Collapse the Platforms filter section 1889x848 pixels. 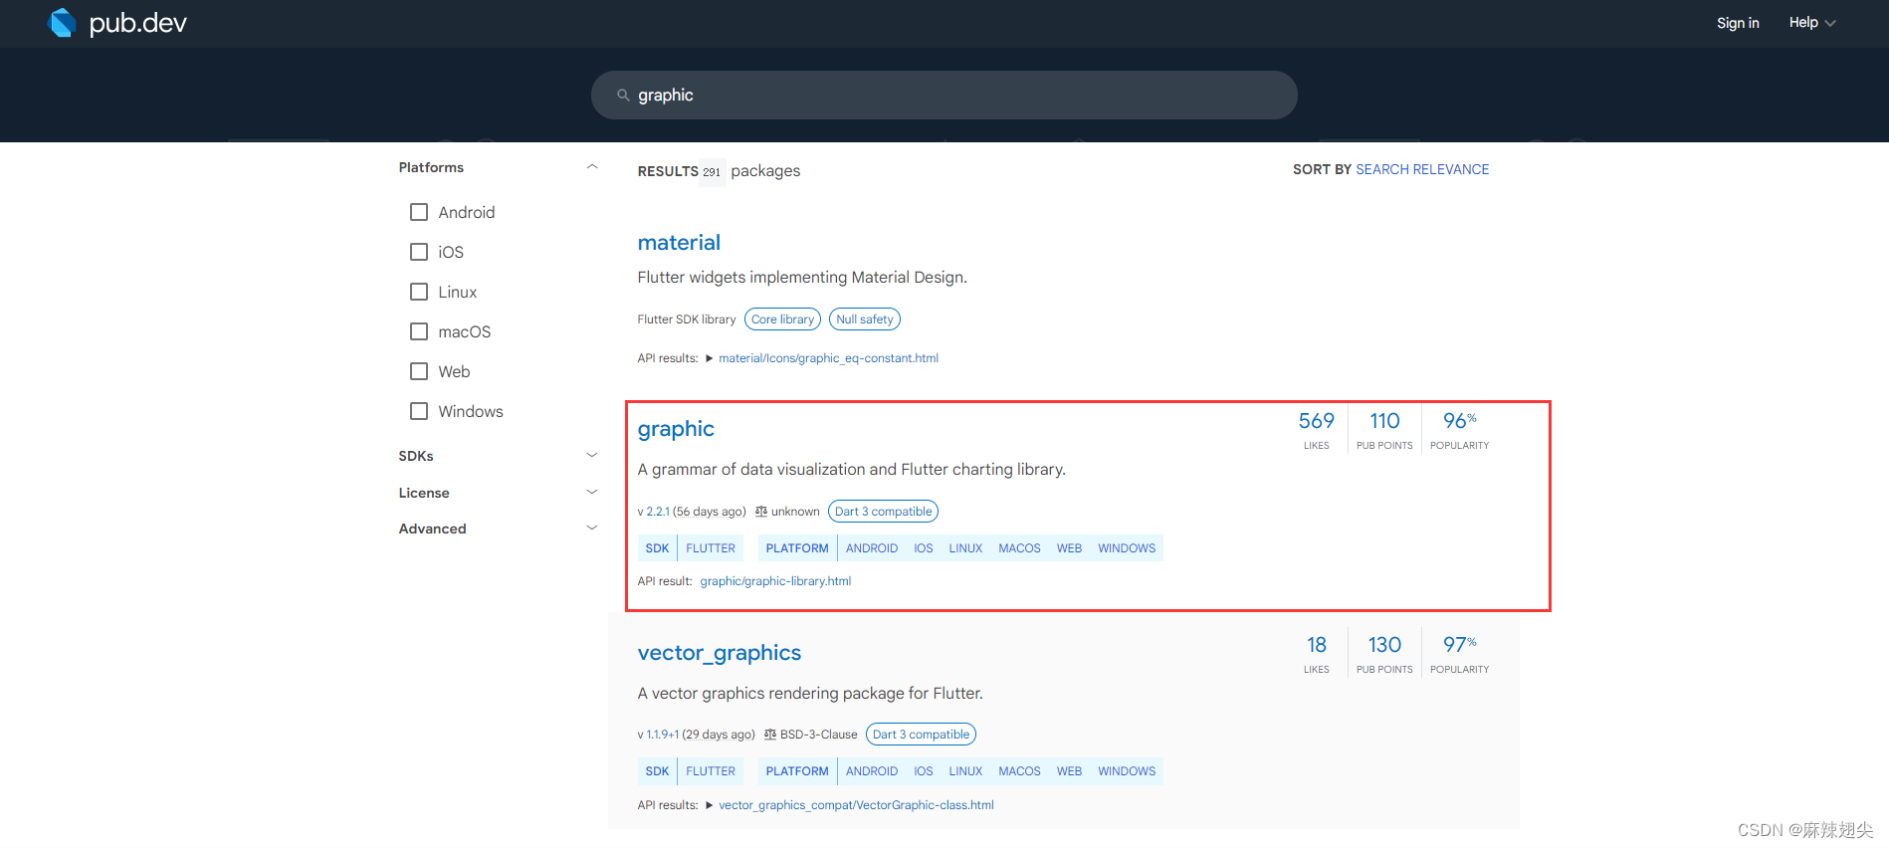[x=592, y=167]
